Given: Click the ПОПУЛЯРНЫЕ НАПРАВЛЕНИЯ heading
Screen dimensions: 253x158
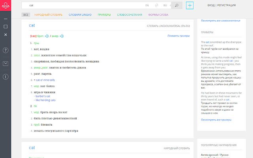Looking at the screenshot, I should [x=219, y=145].
